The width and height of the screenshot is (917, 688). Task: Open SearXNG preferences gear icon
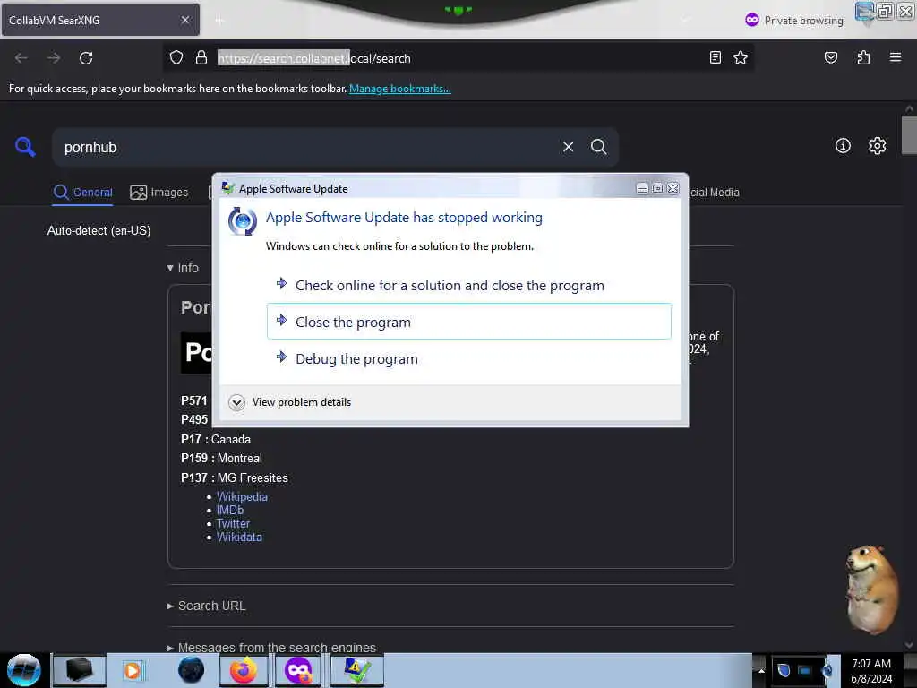point(877,146)
